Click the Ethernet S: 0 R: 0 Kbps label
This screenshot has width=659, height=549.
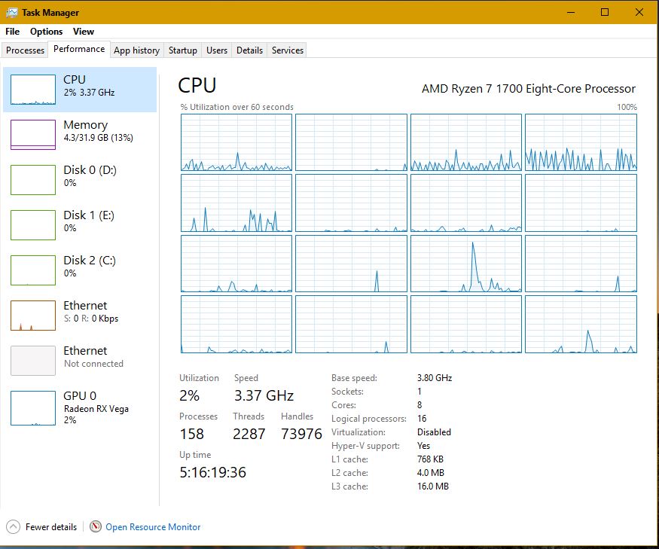click(91, 312)
